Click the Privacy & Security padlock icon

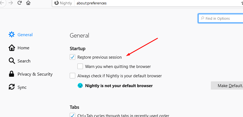tap(12, 74)
